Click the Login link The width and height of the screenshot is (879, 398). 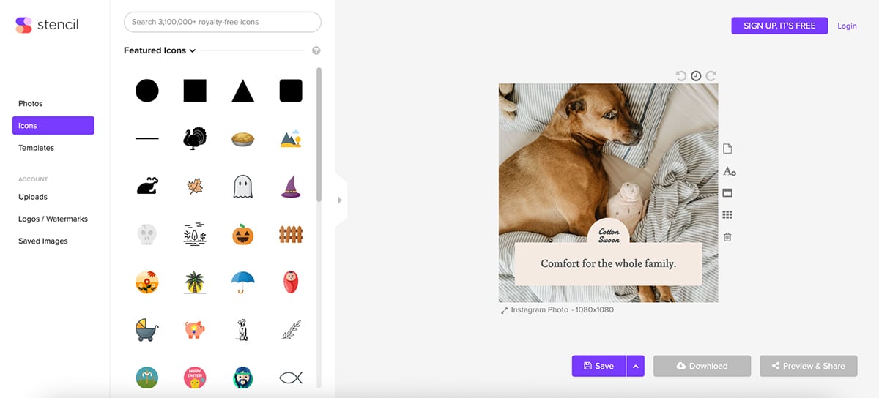pos(847,26)
